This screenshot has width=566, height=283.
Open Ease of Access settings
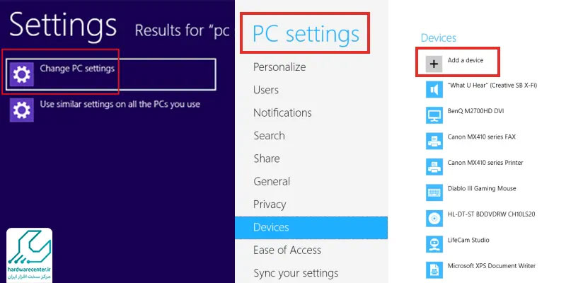[287, 250]
